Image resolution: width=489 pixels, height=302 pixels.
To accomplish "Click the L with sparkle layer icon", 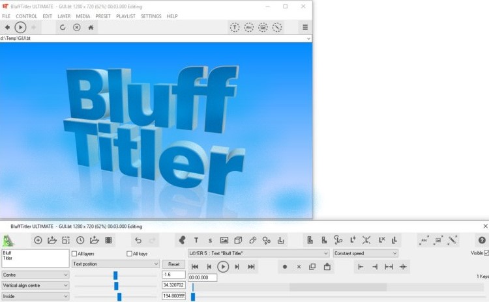I will pos(353,240).
